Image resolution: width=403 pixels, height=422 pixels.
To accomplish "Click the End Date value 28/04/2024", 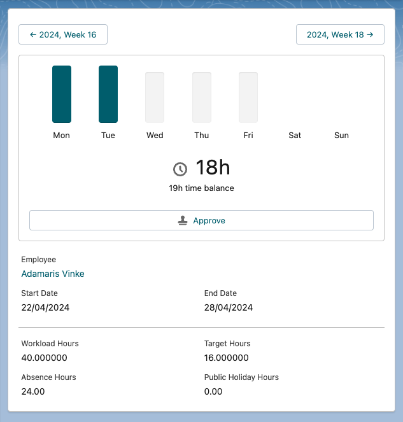I will (229, 307).
